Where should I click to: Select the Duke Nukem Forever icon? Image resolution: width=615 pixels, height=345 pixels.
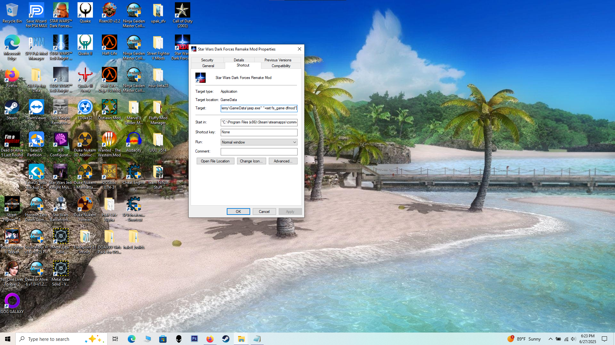coord(85,209)
